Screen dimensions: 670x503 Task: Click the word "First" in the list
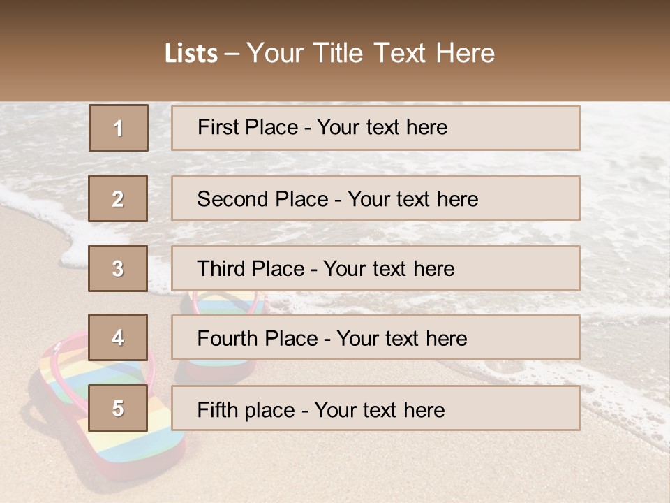coord(218,127)
